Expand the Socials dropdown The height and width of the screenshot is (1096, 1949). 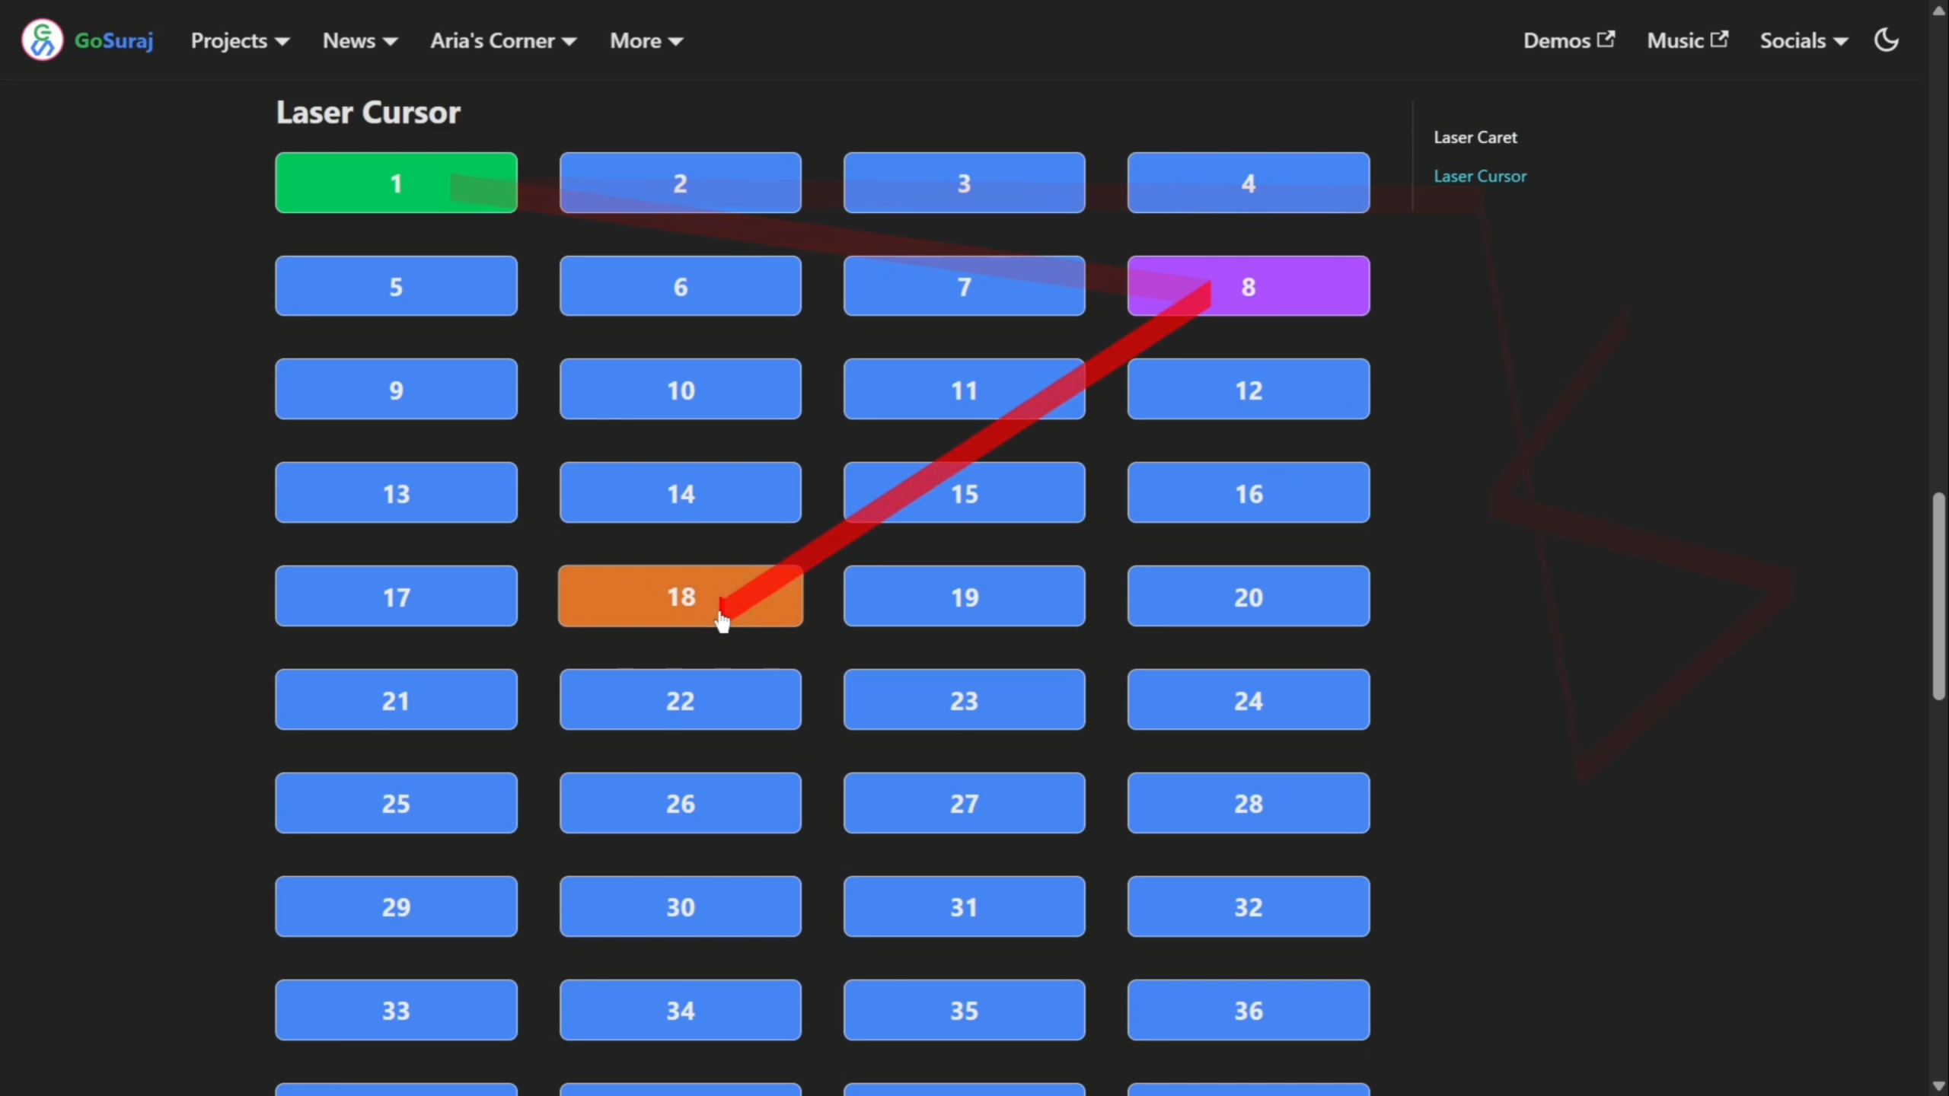coord(1803,40)
